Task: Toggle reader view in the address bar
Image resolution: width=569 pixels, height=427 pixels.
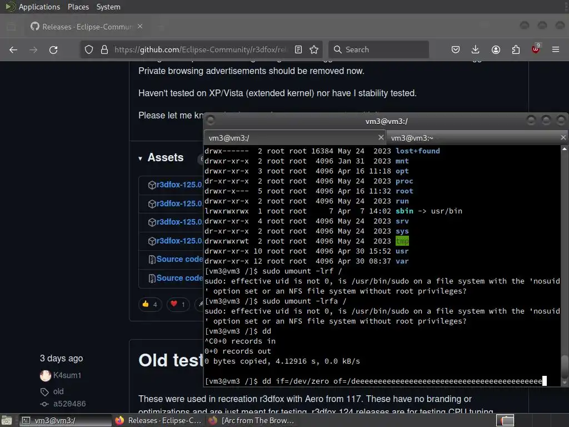Action: (298, 49)
